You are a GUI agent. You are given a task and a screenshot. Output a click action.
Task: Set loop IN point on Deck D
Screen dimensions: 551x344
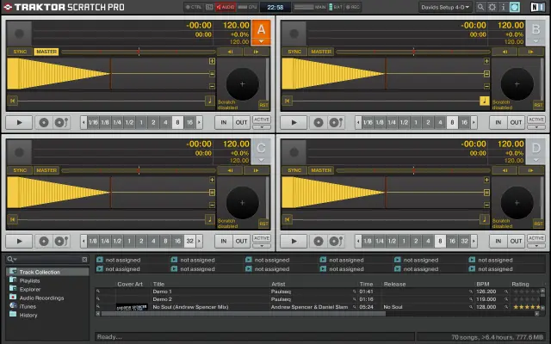496,241
